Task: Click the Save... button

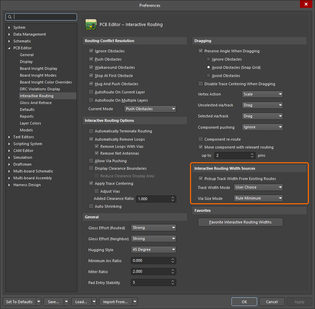Action: pyautogui.click(x=53, y=302)
